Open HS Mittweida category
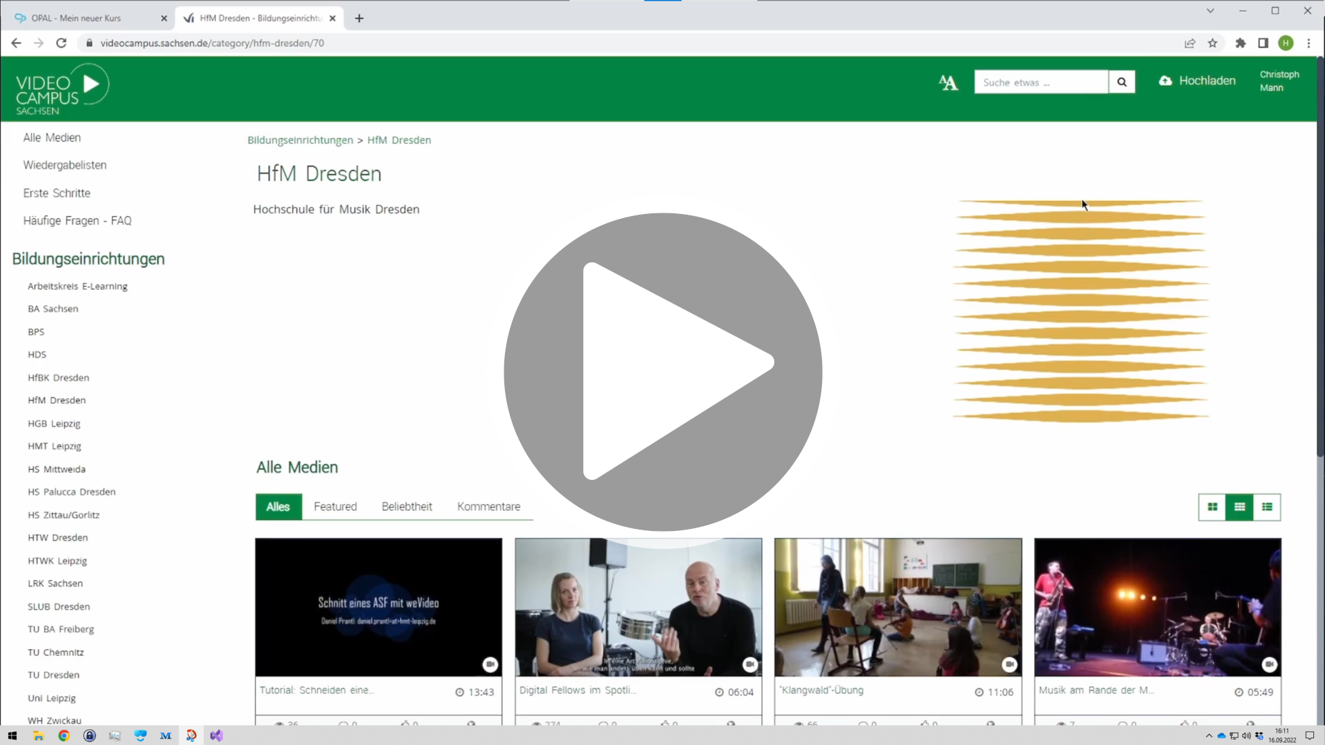 (57, 469)
